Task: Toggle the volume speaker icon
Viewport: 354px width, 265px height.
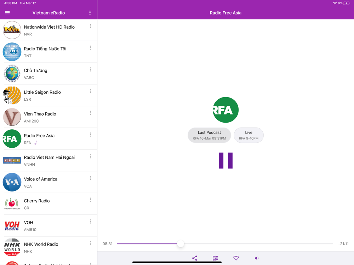Action: point(257,258)
